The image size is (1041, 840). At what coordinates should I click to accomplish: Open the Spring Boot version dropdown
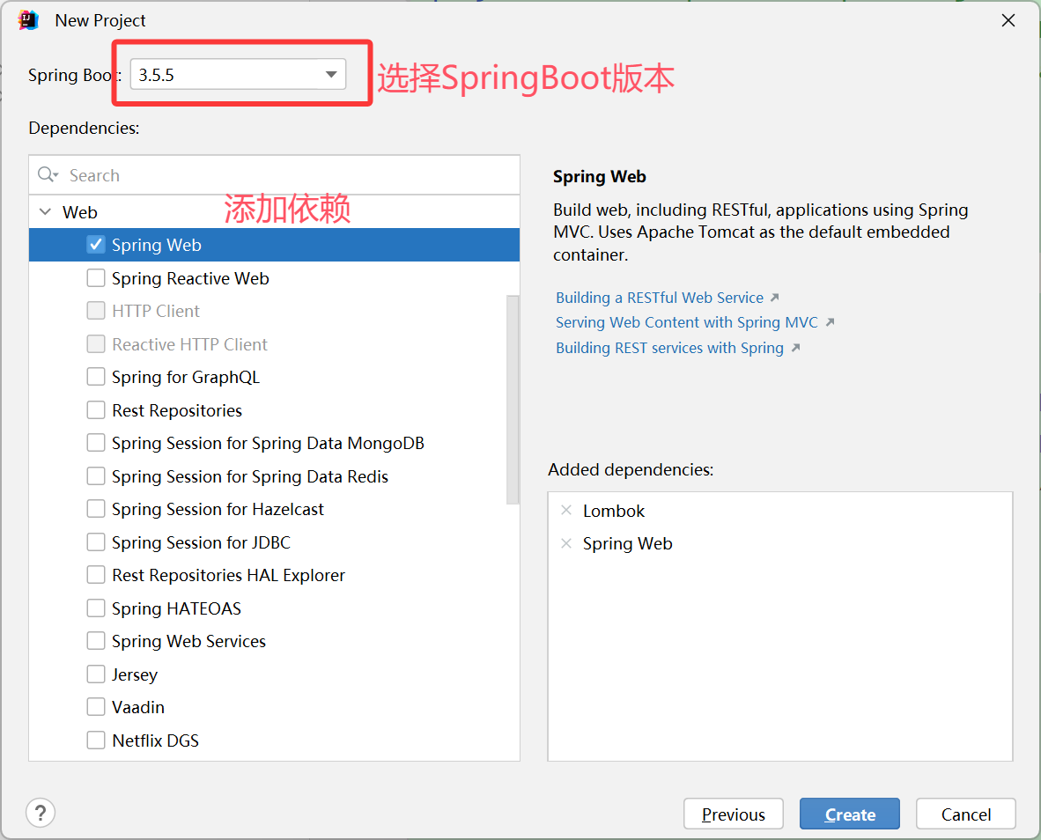point(238,74)
